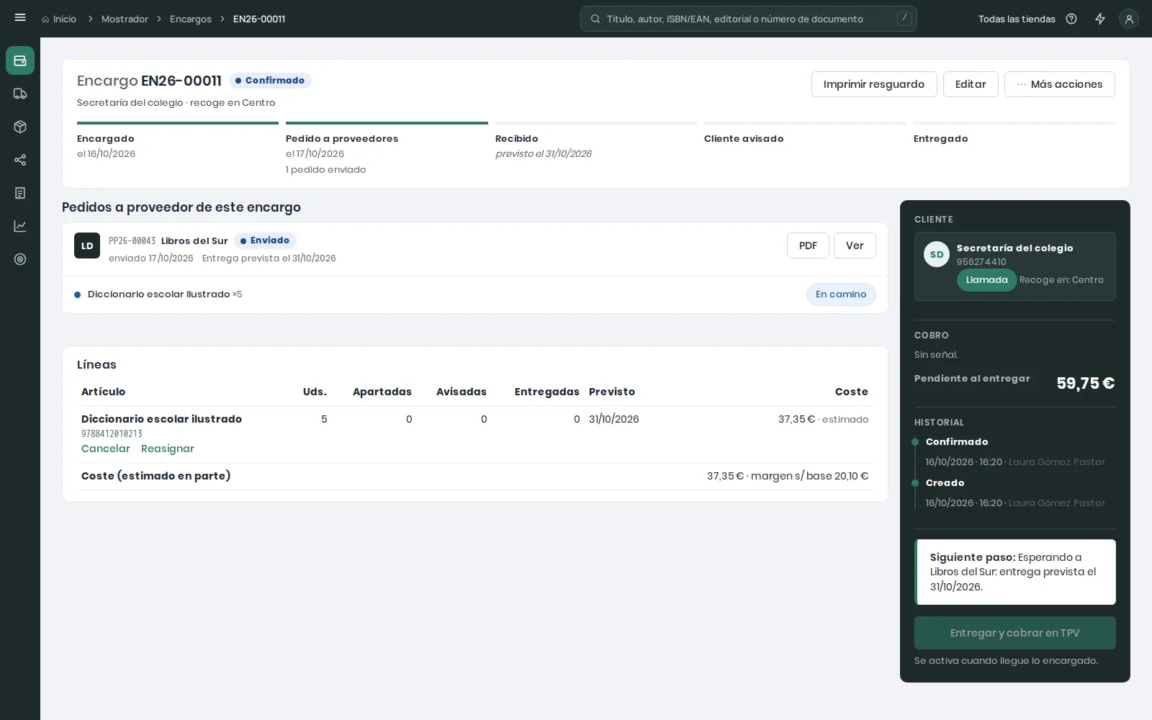Download PDF of order PP26-00043
1152x720 pixels.
[x=808, y=246]
